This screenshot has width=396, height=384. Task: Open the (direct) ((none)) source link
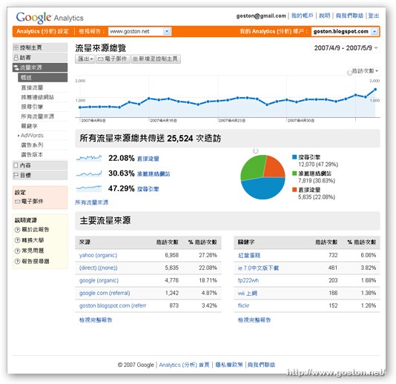click(x=98, y=268)
